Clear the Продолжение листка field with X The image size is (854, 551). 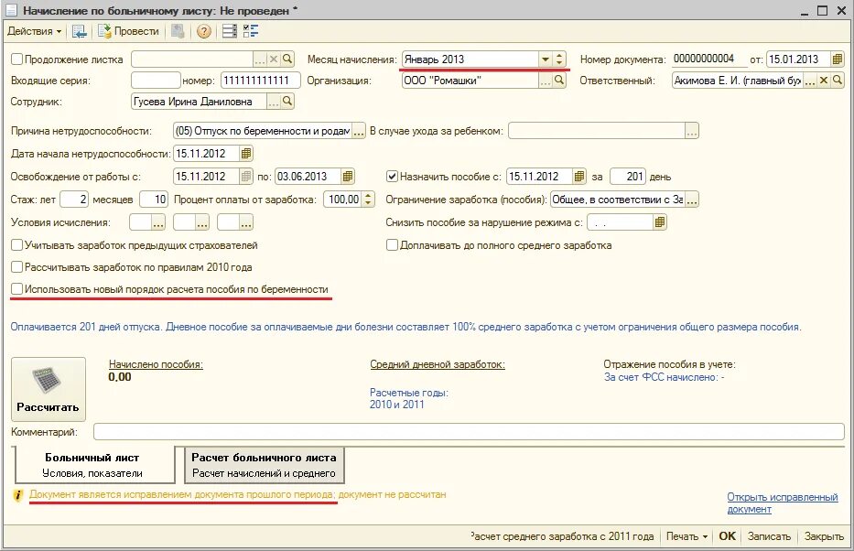coord(274,59)
